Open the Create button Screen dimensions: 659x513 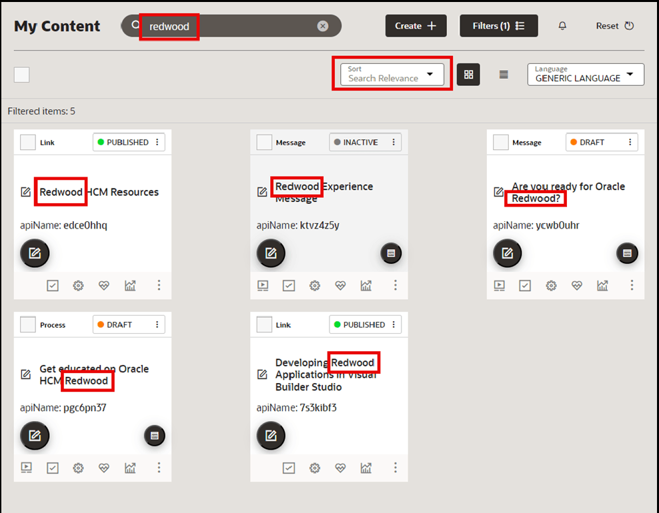416,26
